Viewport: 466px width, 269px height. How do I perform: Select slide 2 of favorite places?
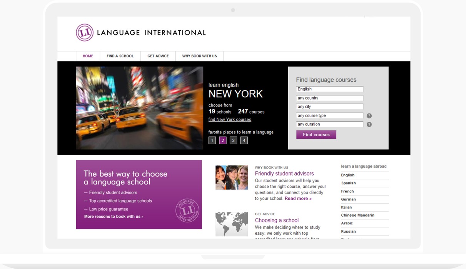[223, 140]
